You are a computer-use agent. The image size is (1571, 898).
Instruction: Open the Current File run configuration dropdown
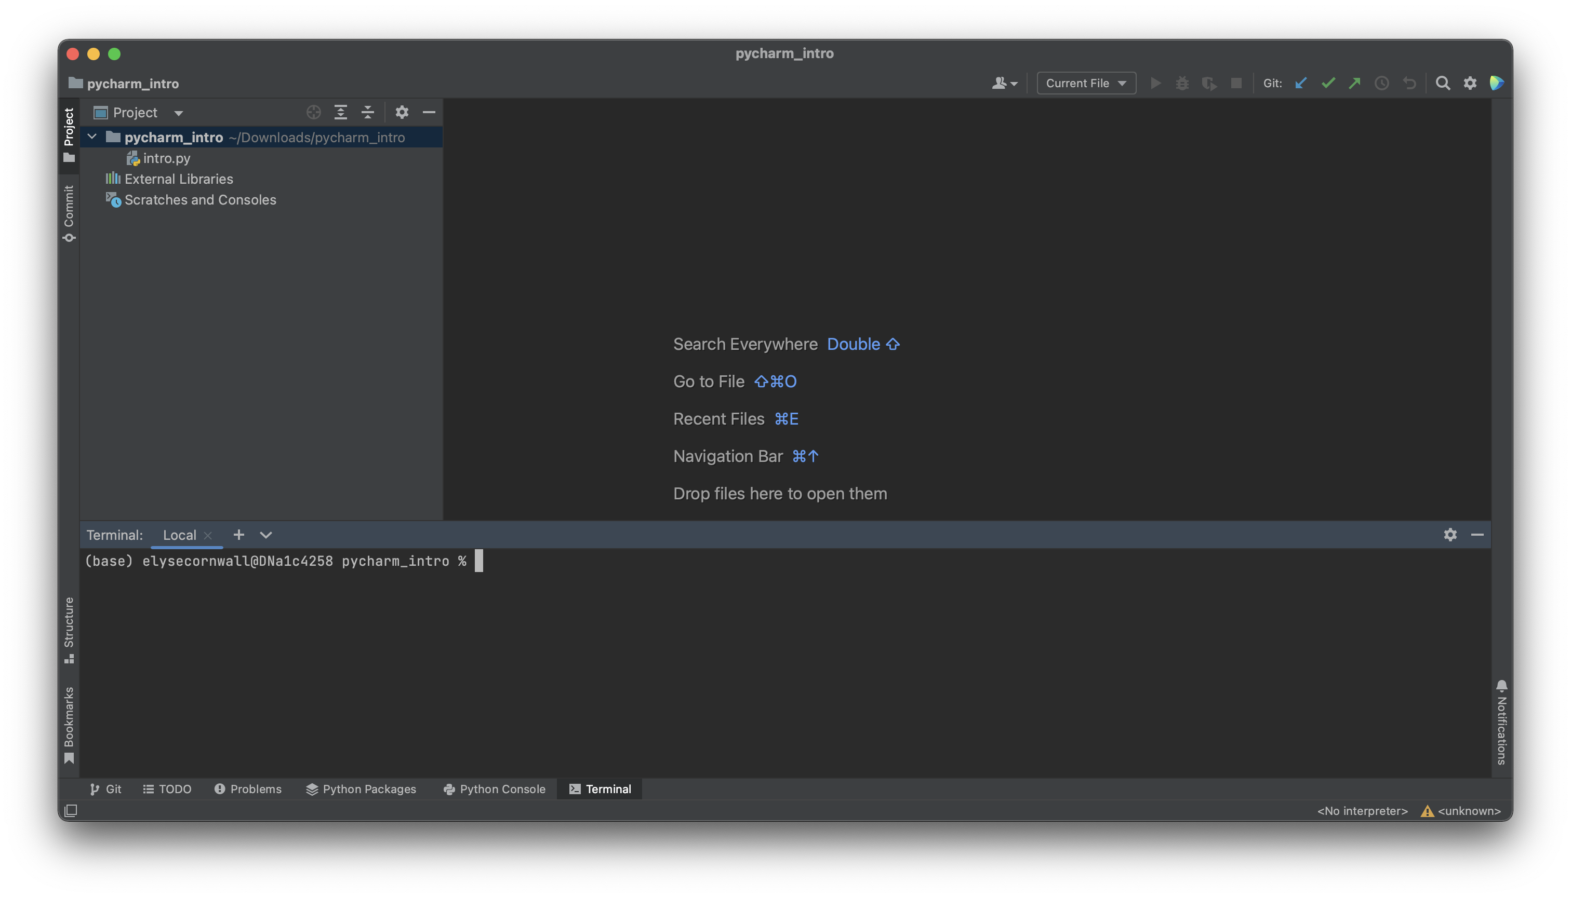[x=1086, y=83]
